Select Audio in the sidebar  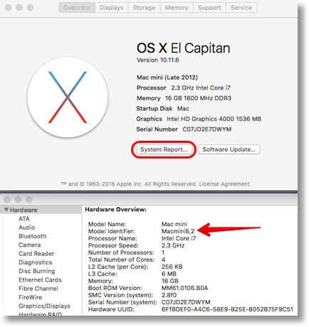pyautogui.click(x=27, y=227)
